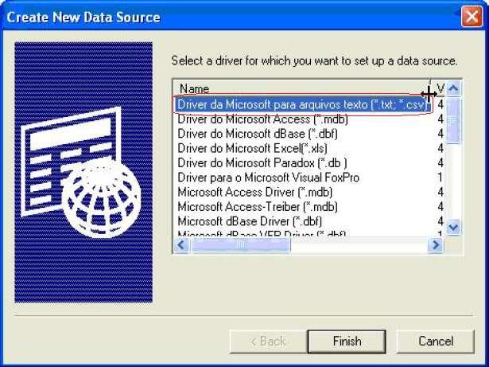Screen dimensions: 489x367
Task: Select Microsoft Access-Treiber (*.mdb)
Action: point(258,207)
